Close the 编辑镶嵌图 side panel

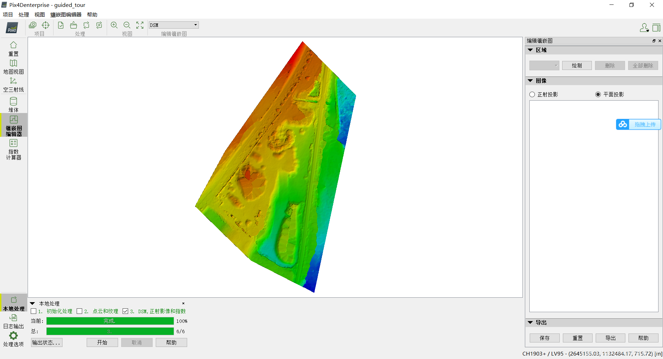(x=660, y=41)
